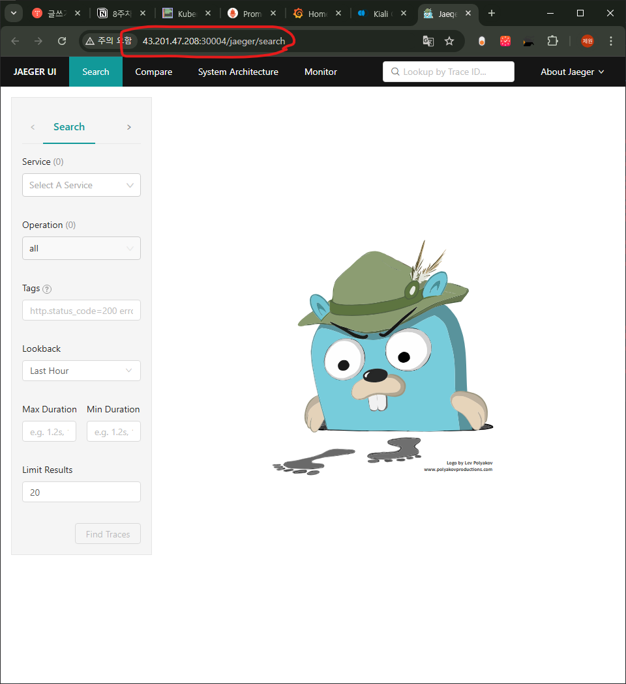Screen dimensions: 626x684
Task: Reload the Jaeger page
Action: pyautogui.click(x=62, y=41)
